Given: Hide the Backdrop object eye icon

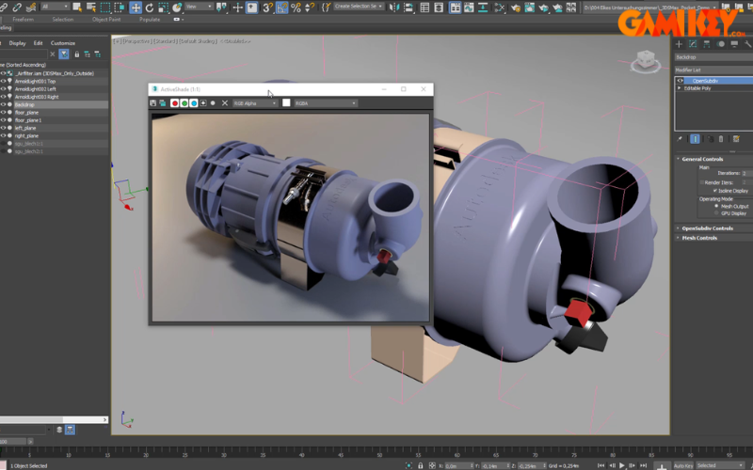Looking at the screenshot, I should 4,104.
